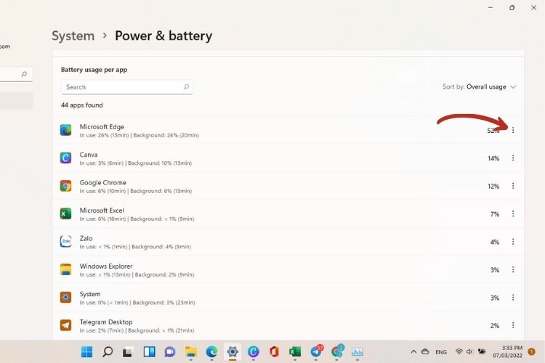Switch to Microsoft Edge on the taskbar
545x363 pixels.
211,352
